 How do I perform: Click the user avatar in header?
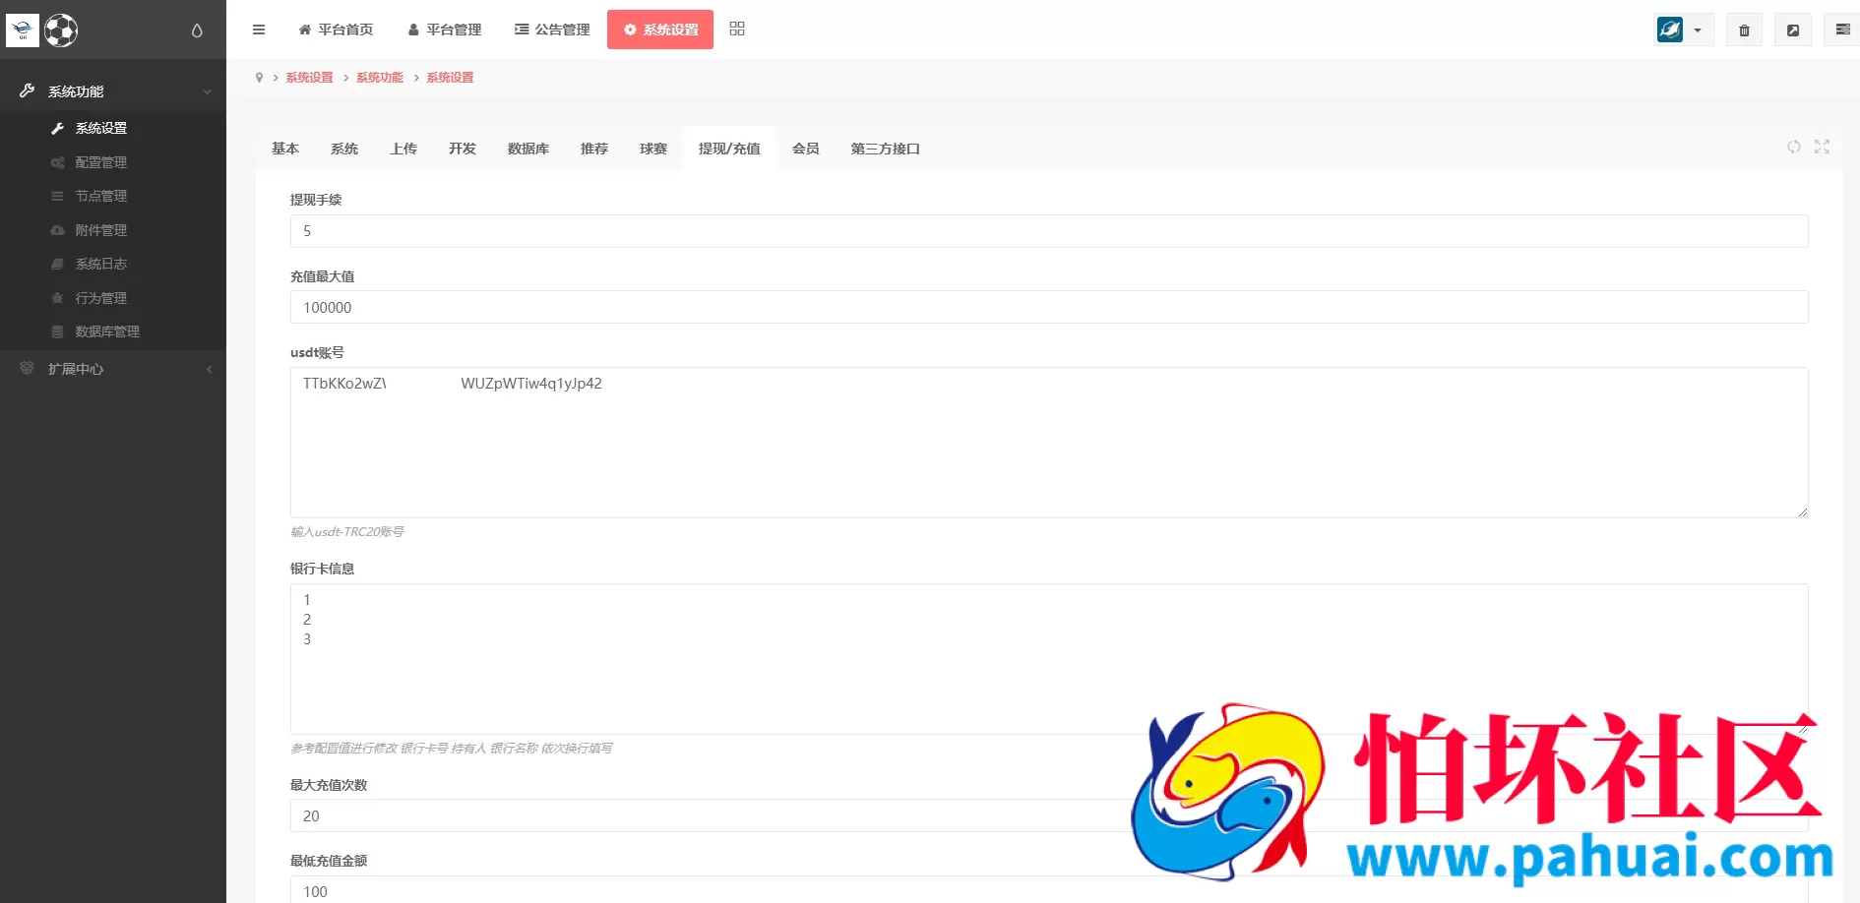[x=1670, y=30]
